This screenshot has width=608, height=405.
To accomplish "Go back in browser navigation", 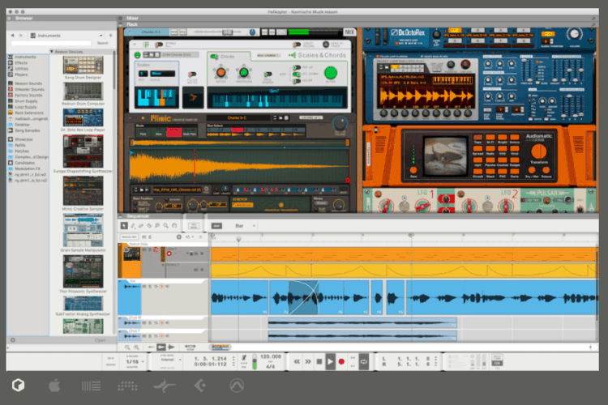I will 12,36.
